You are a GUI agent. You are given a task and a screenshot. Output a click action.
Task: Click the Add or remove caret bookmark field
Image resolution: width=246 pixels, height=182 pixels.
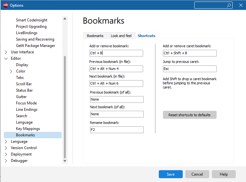190,53
